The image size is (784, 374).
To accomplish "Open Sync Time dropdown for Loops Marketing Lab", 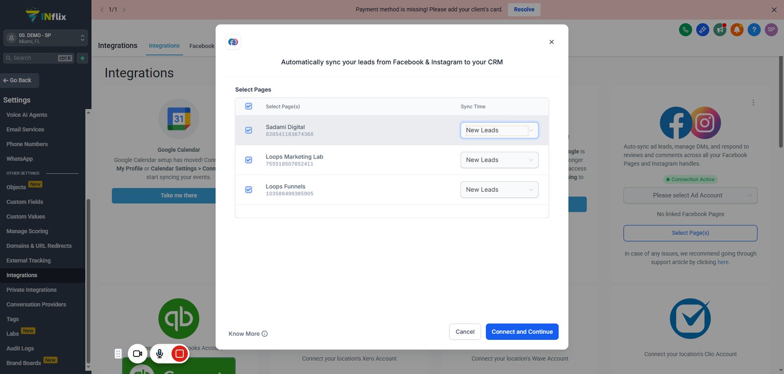I will [499, 160].
